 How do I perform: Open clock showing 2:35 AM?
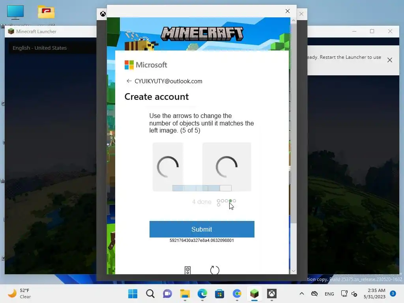(374, 294)
